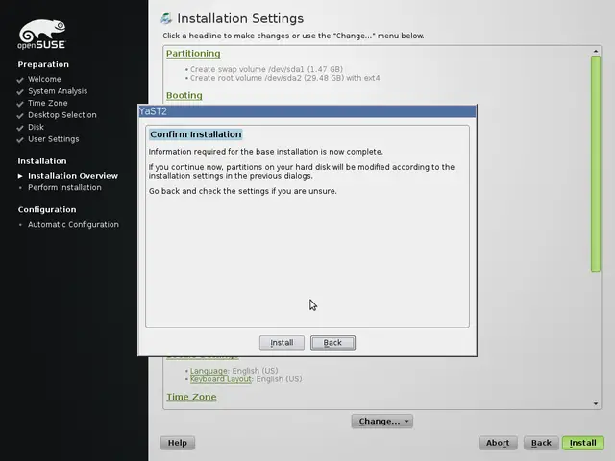Select Automatic Configuration in the sidebar
The width and height of the screenshot is (615, 461).
[x=73, y=224]
